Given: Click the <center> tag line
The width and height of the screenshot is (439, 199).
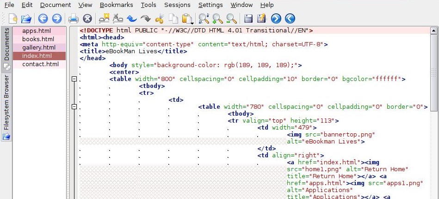Looking at the screenshot, I should (x=124, y=72).
